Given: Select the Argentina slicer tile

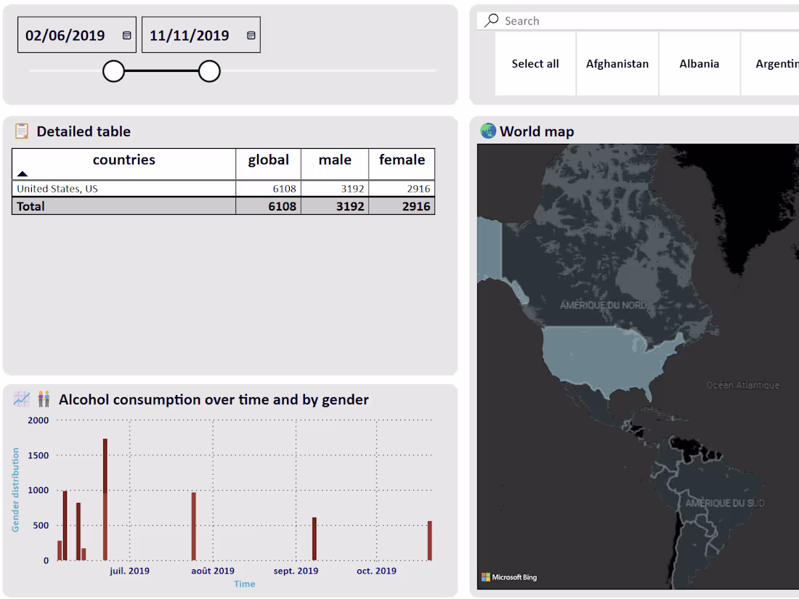Looking at the screenshot, I should [x=777, y=64].
